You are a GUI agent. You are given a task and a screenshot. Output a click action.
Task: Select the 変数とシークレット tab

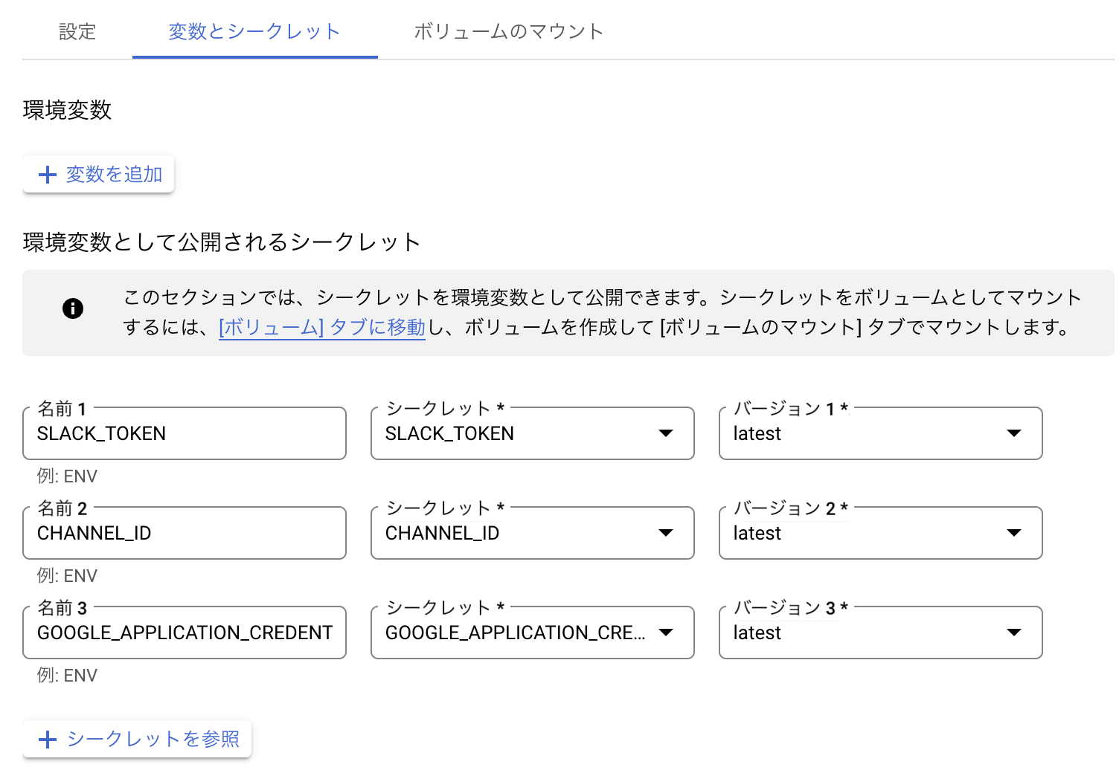[254, 32]
